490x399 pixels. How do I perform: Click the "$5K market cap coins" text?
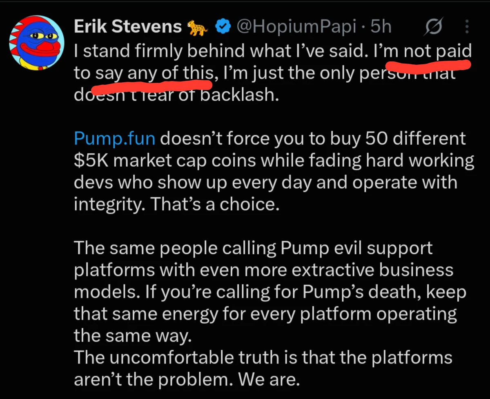[x=166, y=160]
